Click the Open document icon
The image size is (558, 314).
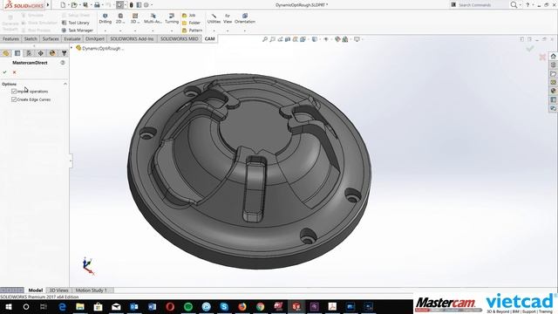coord(74,5)
